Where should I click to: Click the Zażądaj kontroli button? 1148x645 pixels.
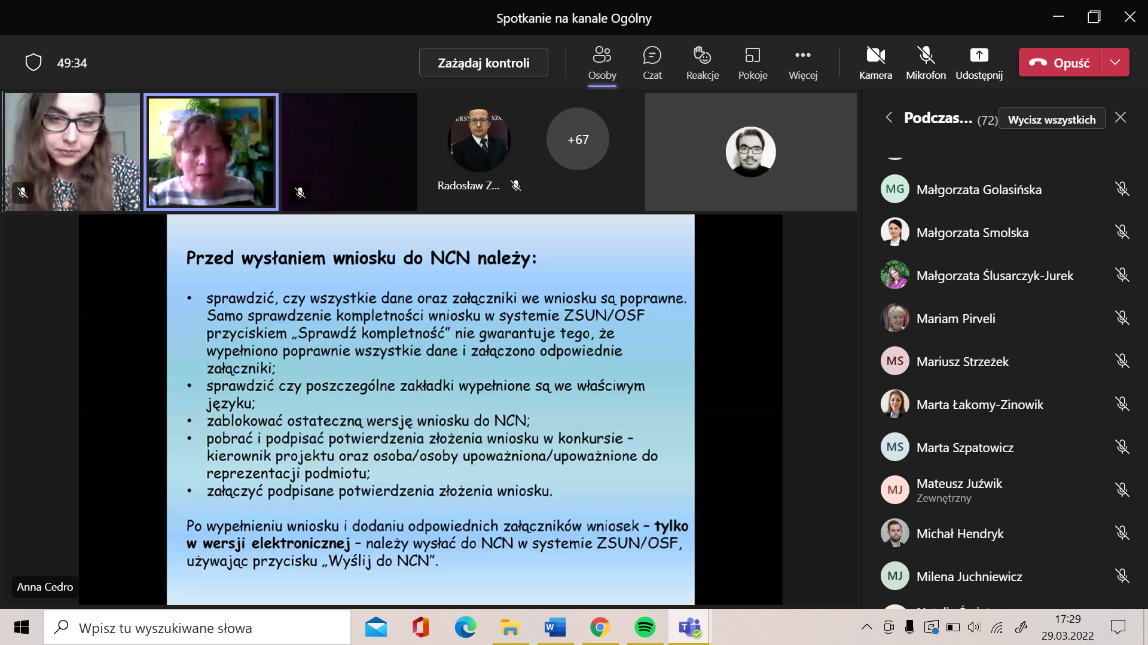(x=483, y=62)
